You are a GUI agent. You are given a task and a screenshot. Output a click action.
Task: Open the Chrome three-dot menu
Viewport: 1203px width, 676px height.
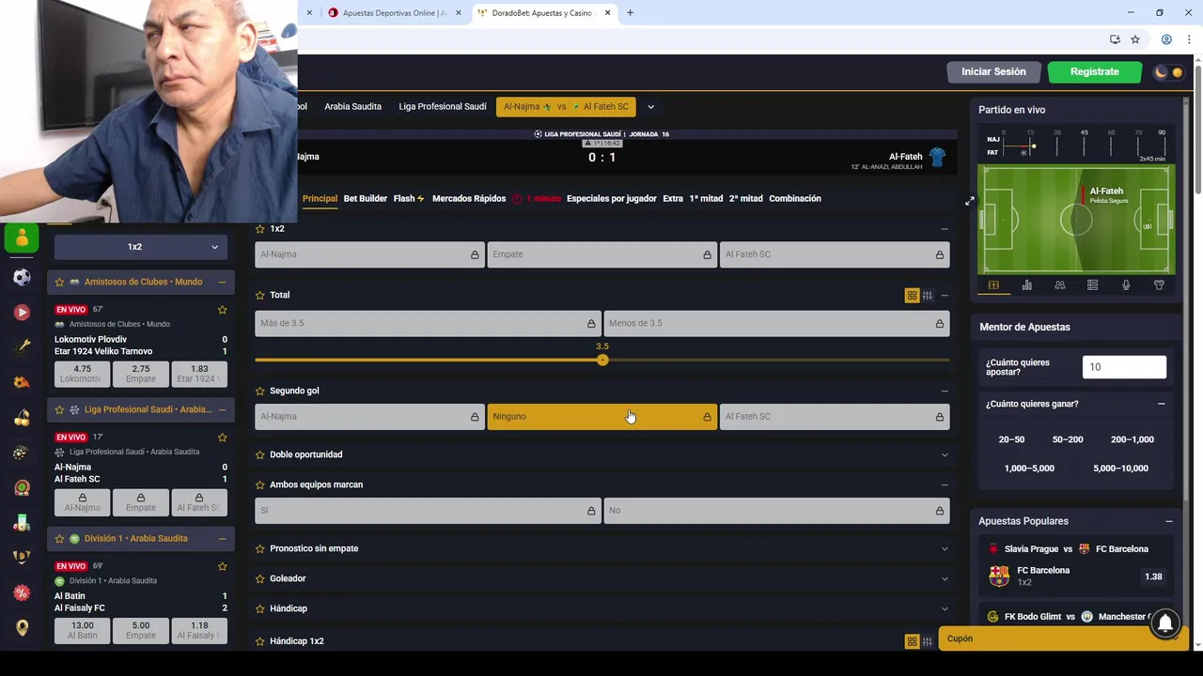1189,39
